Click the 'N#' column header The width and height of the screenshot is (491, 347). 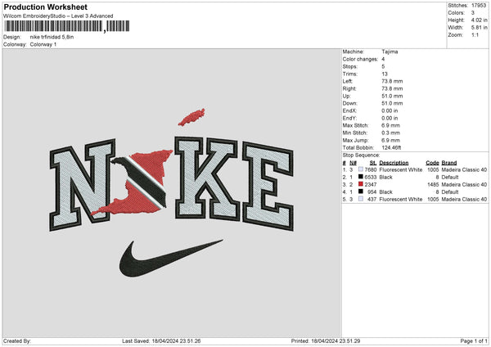coord(353,163)
